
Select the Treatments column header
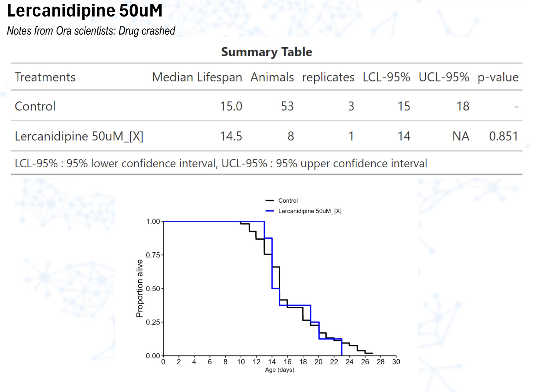point(45,77)
